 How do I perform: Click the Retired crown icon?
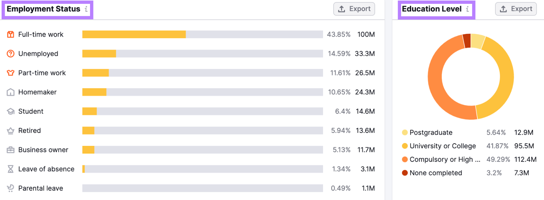pos(11,131)
